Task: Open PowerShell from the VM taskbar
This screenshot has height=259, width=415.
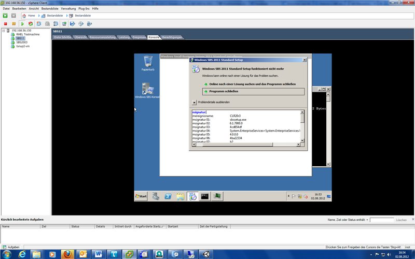Action: 168,196
